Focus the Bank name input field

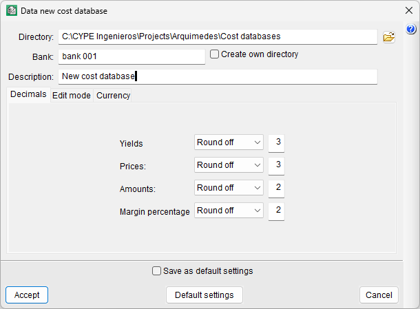tap(132, 56)
